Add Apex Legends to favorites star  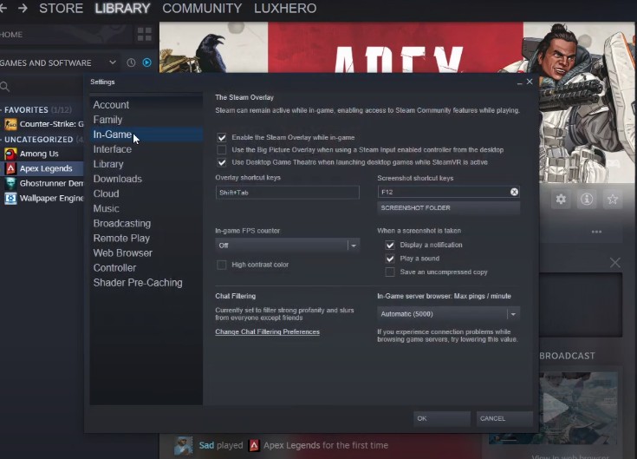(x=612, y=200)
